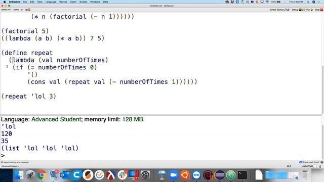Screen dimensions: 324x182
Task: Click the line (repeat 'lol 3) in definitions
Action: (29, 97)
